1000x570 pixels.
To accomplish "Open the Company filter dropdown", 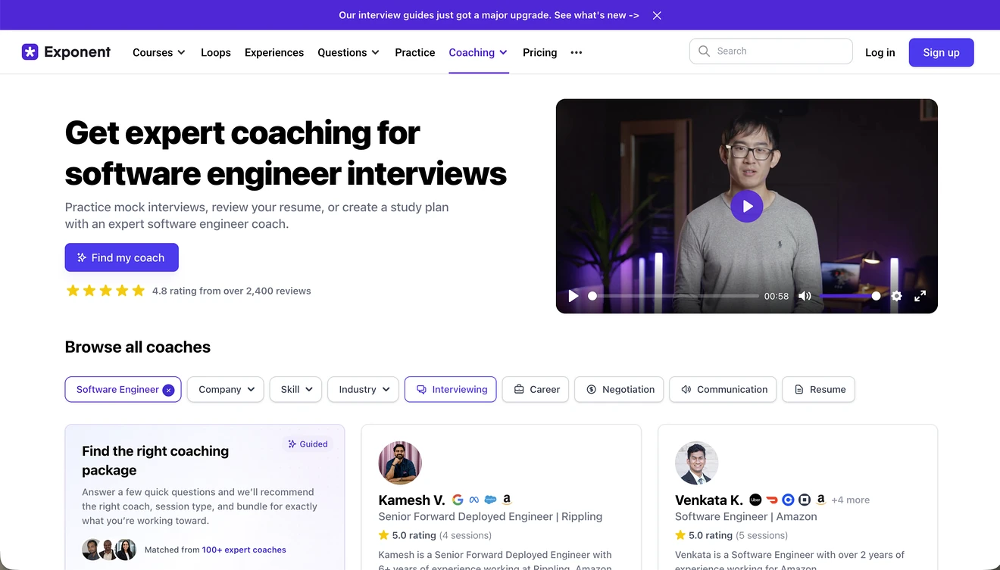I will 226,390.
